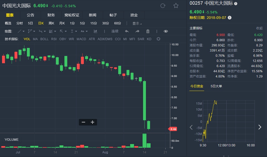Viewport: 267px width, 157px height.
Task: Open the 5日大单 tab
Action: click(216, 86)
